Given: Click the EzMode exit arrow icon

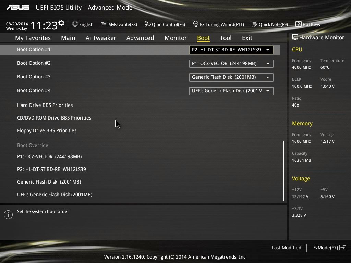Looking at the screenshot, I should pyautogui.click(x=343, y=248).
